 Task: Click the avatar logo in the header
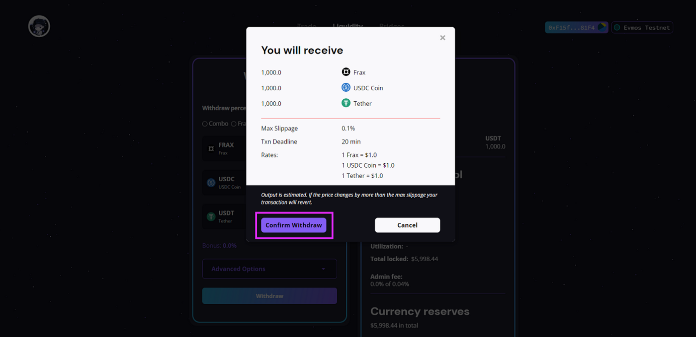pos(39,26)
